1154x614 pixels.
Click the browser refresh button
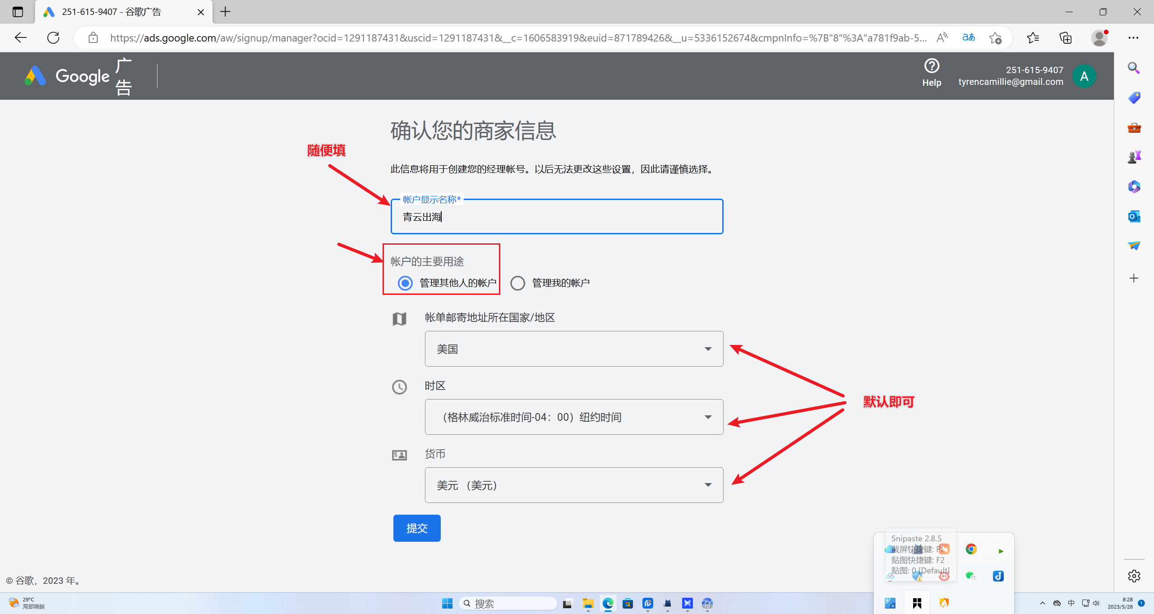[53, 38]
